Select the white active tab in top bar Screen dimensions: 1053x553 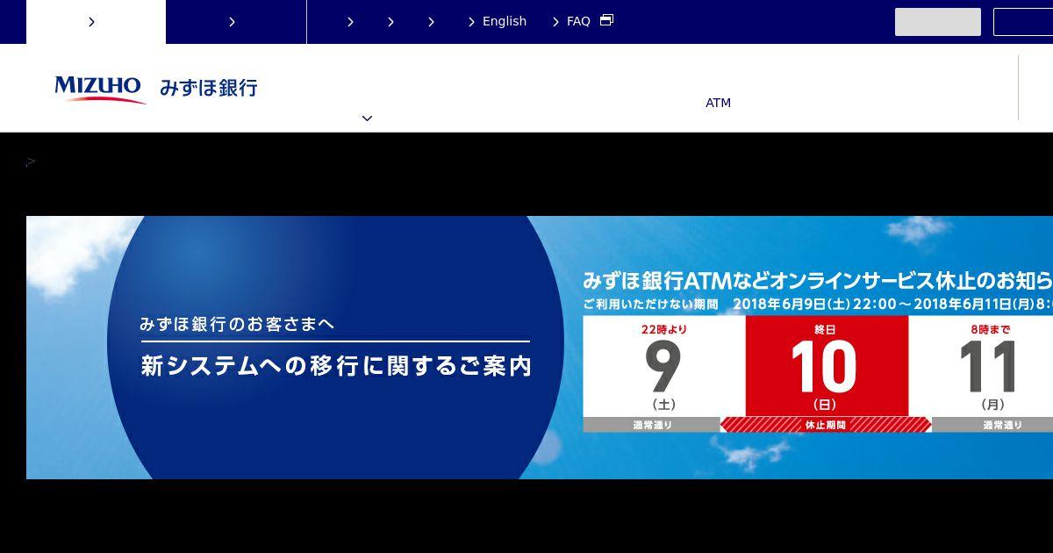tap(96, 22)
